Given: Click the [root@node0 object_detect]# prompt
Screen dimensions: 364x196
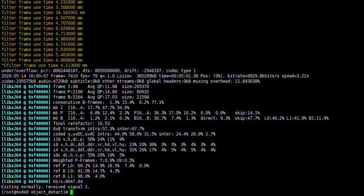Looking at the screenshot, I should click(34, 192).
